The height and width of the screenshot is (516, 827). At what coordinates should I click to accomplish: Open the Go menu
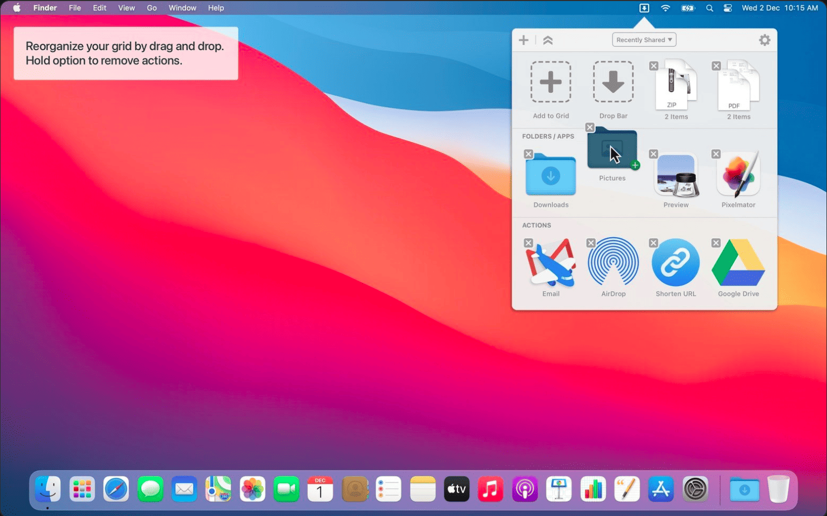click(x=152, y=8)
